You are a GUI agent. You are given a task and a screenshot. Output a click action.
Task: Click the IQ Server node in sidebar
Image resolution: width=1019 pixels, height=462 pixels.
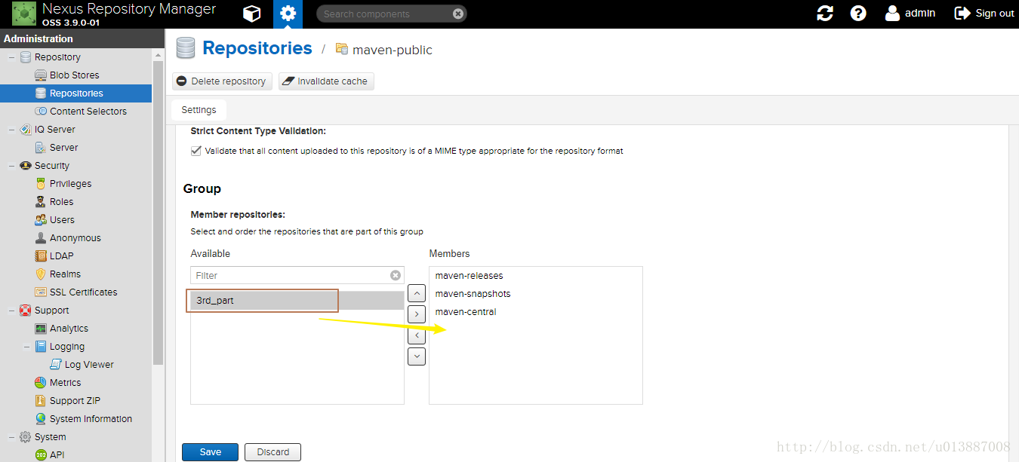pos(54,129)
